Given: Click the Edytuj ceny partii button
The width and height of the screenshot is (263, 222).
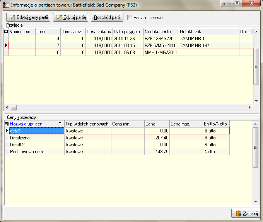Looking at the screenshot, I should (28, 17).
